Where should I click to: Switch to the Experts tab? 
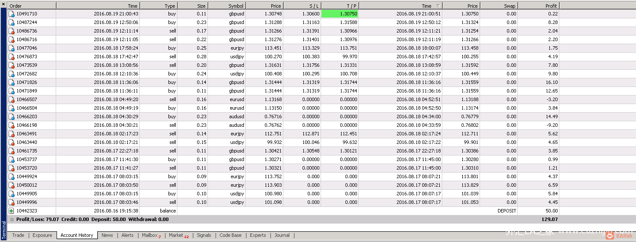tap(258, 235)
